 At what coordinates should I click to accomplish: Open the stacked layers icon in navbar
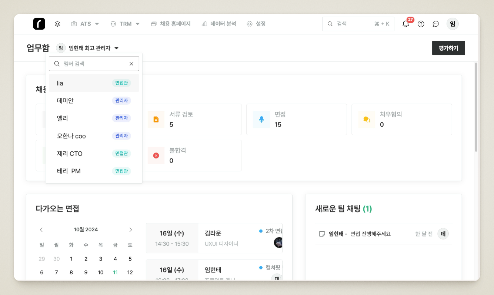click(x=57, y=24)
